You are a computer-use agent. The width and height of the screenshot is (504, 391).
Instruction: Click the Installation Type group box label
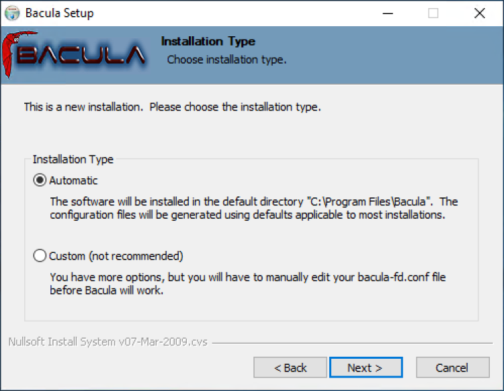73,160
